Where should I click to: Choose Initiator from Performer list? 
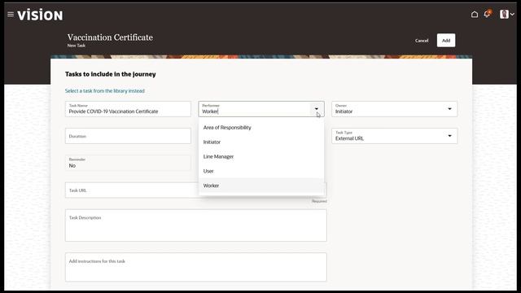pyautogui.click(x=261, y=142)
